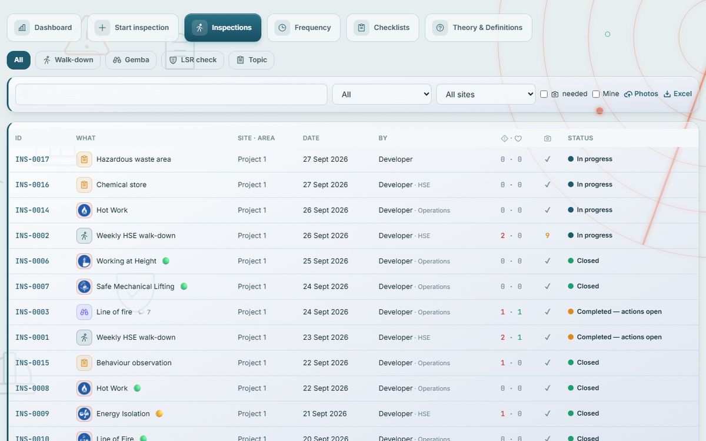This screenshot has width=706, height=441.
Task: Open the All status dropdown
Action: click(382, 94)
